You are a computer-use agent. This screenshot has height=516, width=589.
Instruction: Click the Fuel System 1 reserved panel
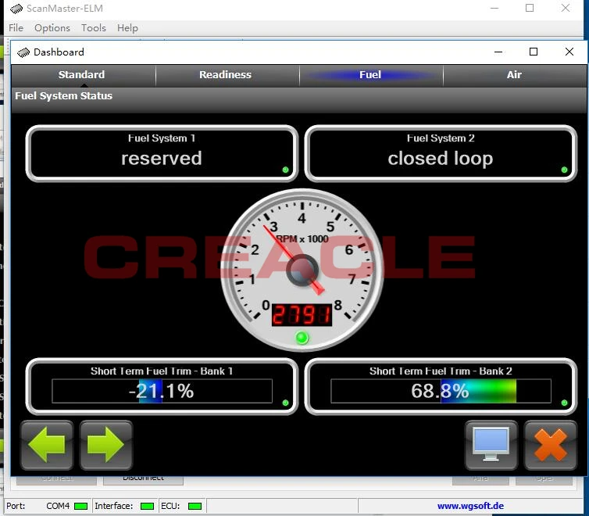(162, 153)
